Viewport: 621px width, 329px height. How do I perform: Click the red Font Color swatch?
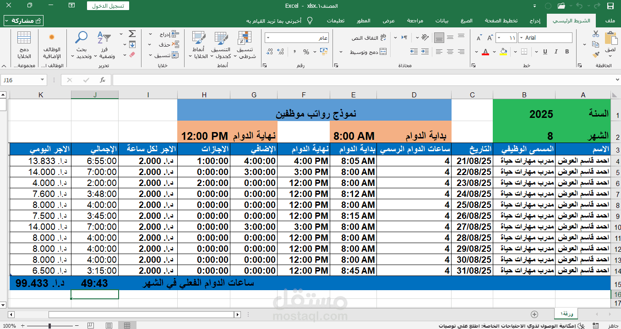(485, 51)
